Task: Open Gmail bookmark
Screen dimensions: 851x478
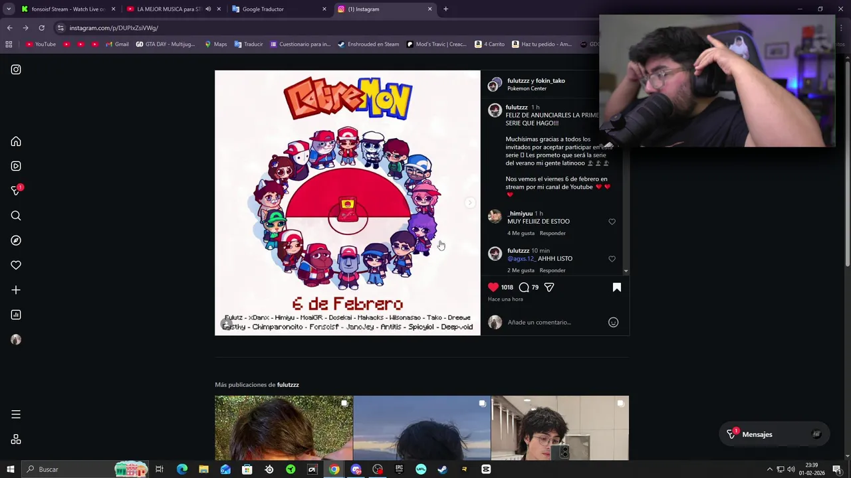Action: [x=117, y=44]
